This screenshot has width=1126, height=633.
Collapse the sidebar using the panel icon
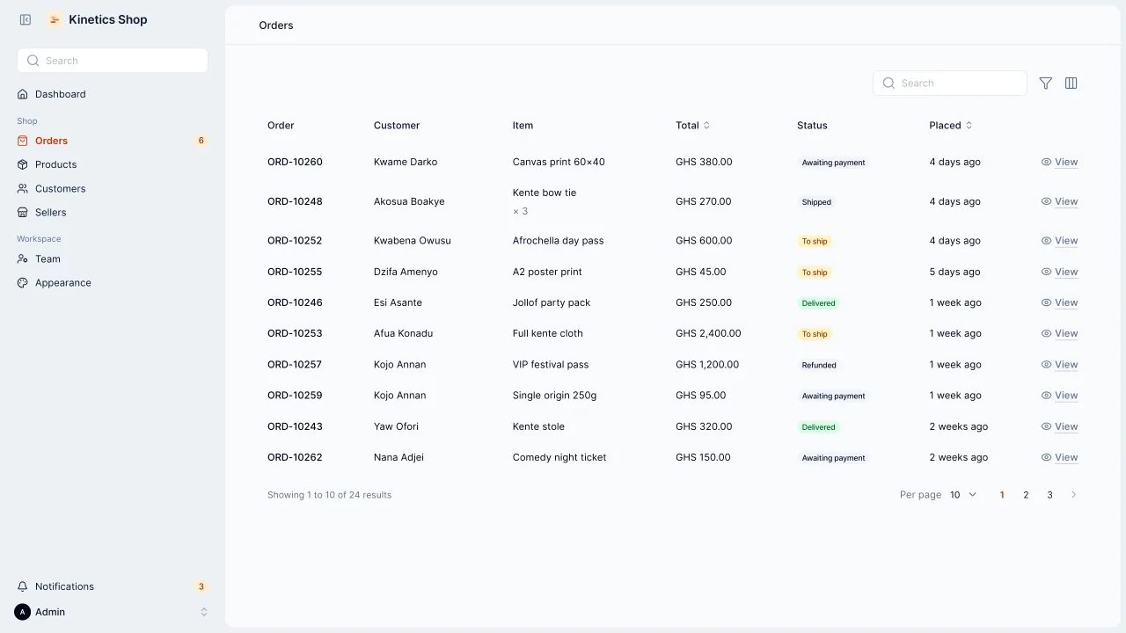tap(26, 19)
